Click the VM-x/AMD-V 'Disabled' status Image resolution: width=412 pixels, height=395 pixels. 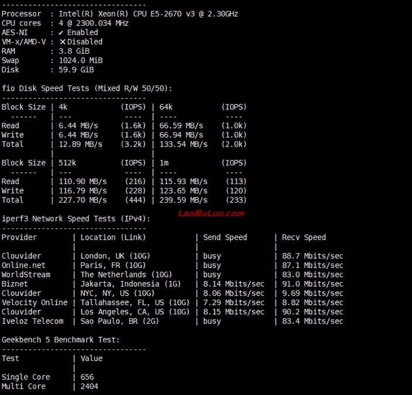point(85,42)
